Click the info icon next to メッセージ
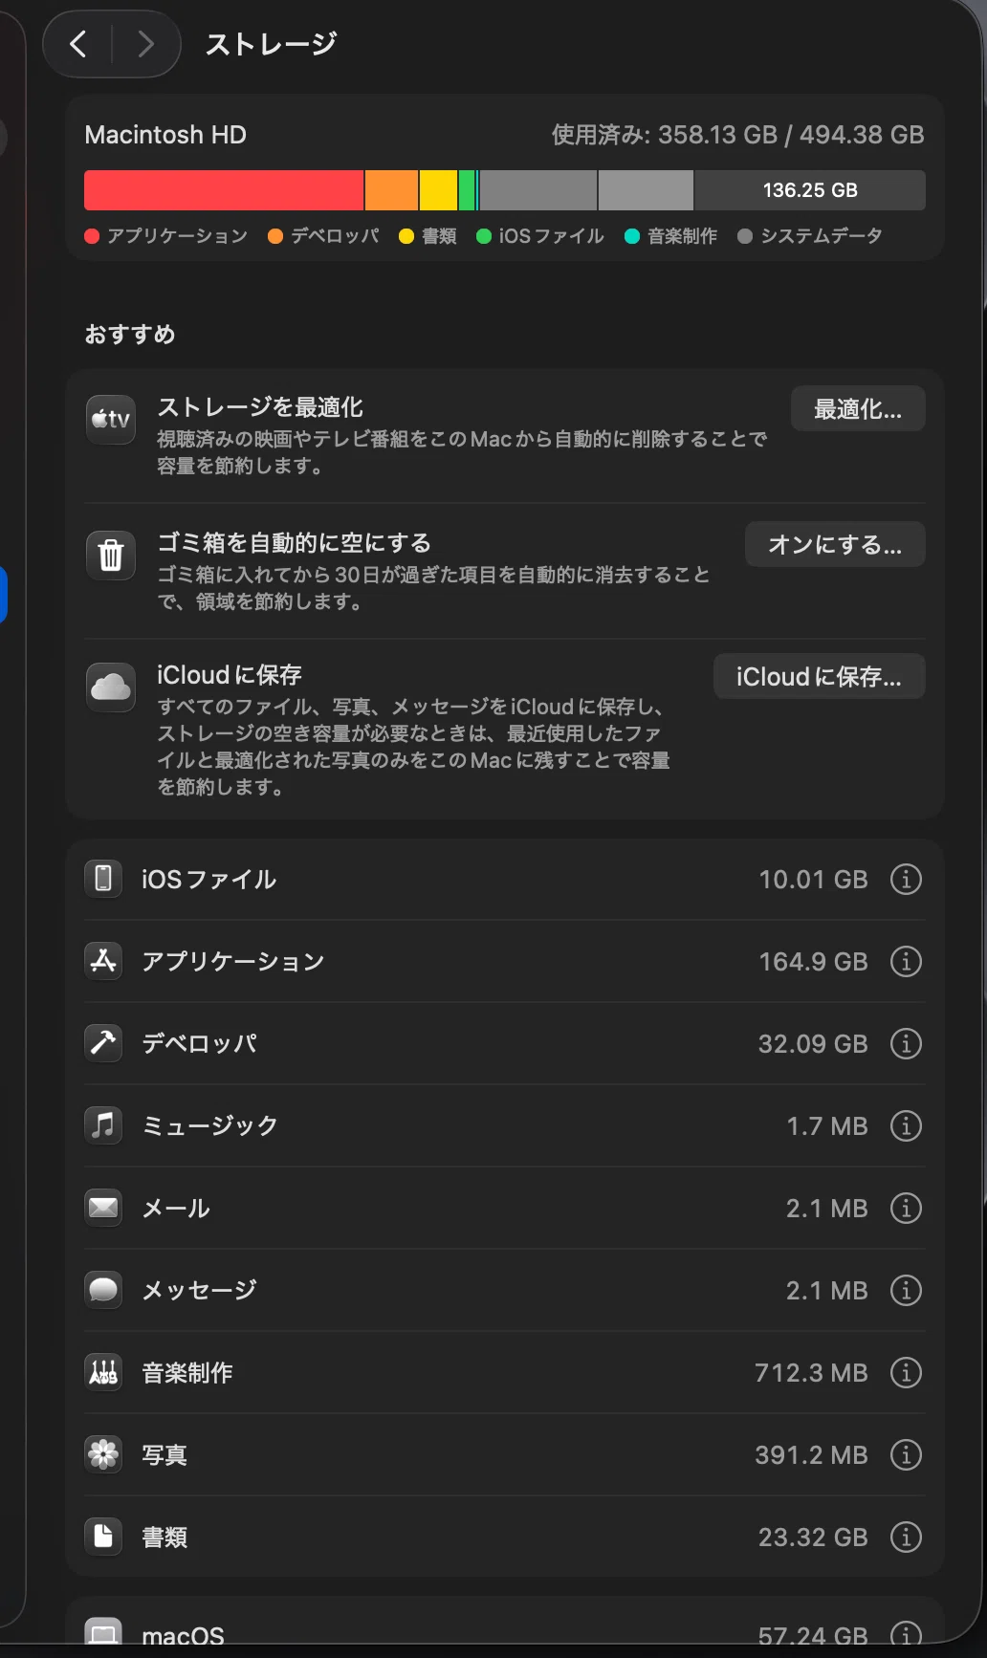Screen dimensions: 987x1658 point(906,1290)
